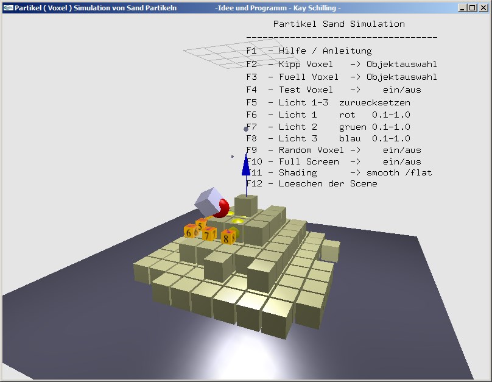
Task: Click F2 Kipp Voxel Objektauswahl entry
Action: (x=342, y=64)
